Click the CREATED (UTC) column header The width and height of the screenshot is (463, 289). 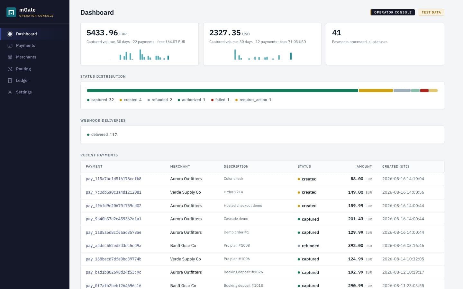pyautogui.click(x=395, y=167)
